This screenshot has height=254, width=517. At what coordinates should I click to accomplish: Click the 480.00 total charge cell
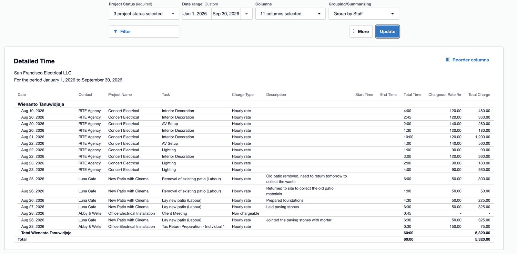[484, 111]
